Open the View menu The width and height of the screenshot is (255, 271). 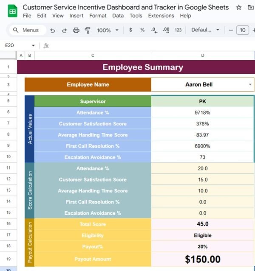[58, 16]
